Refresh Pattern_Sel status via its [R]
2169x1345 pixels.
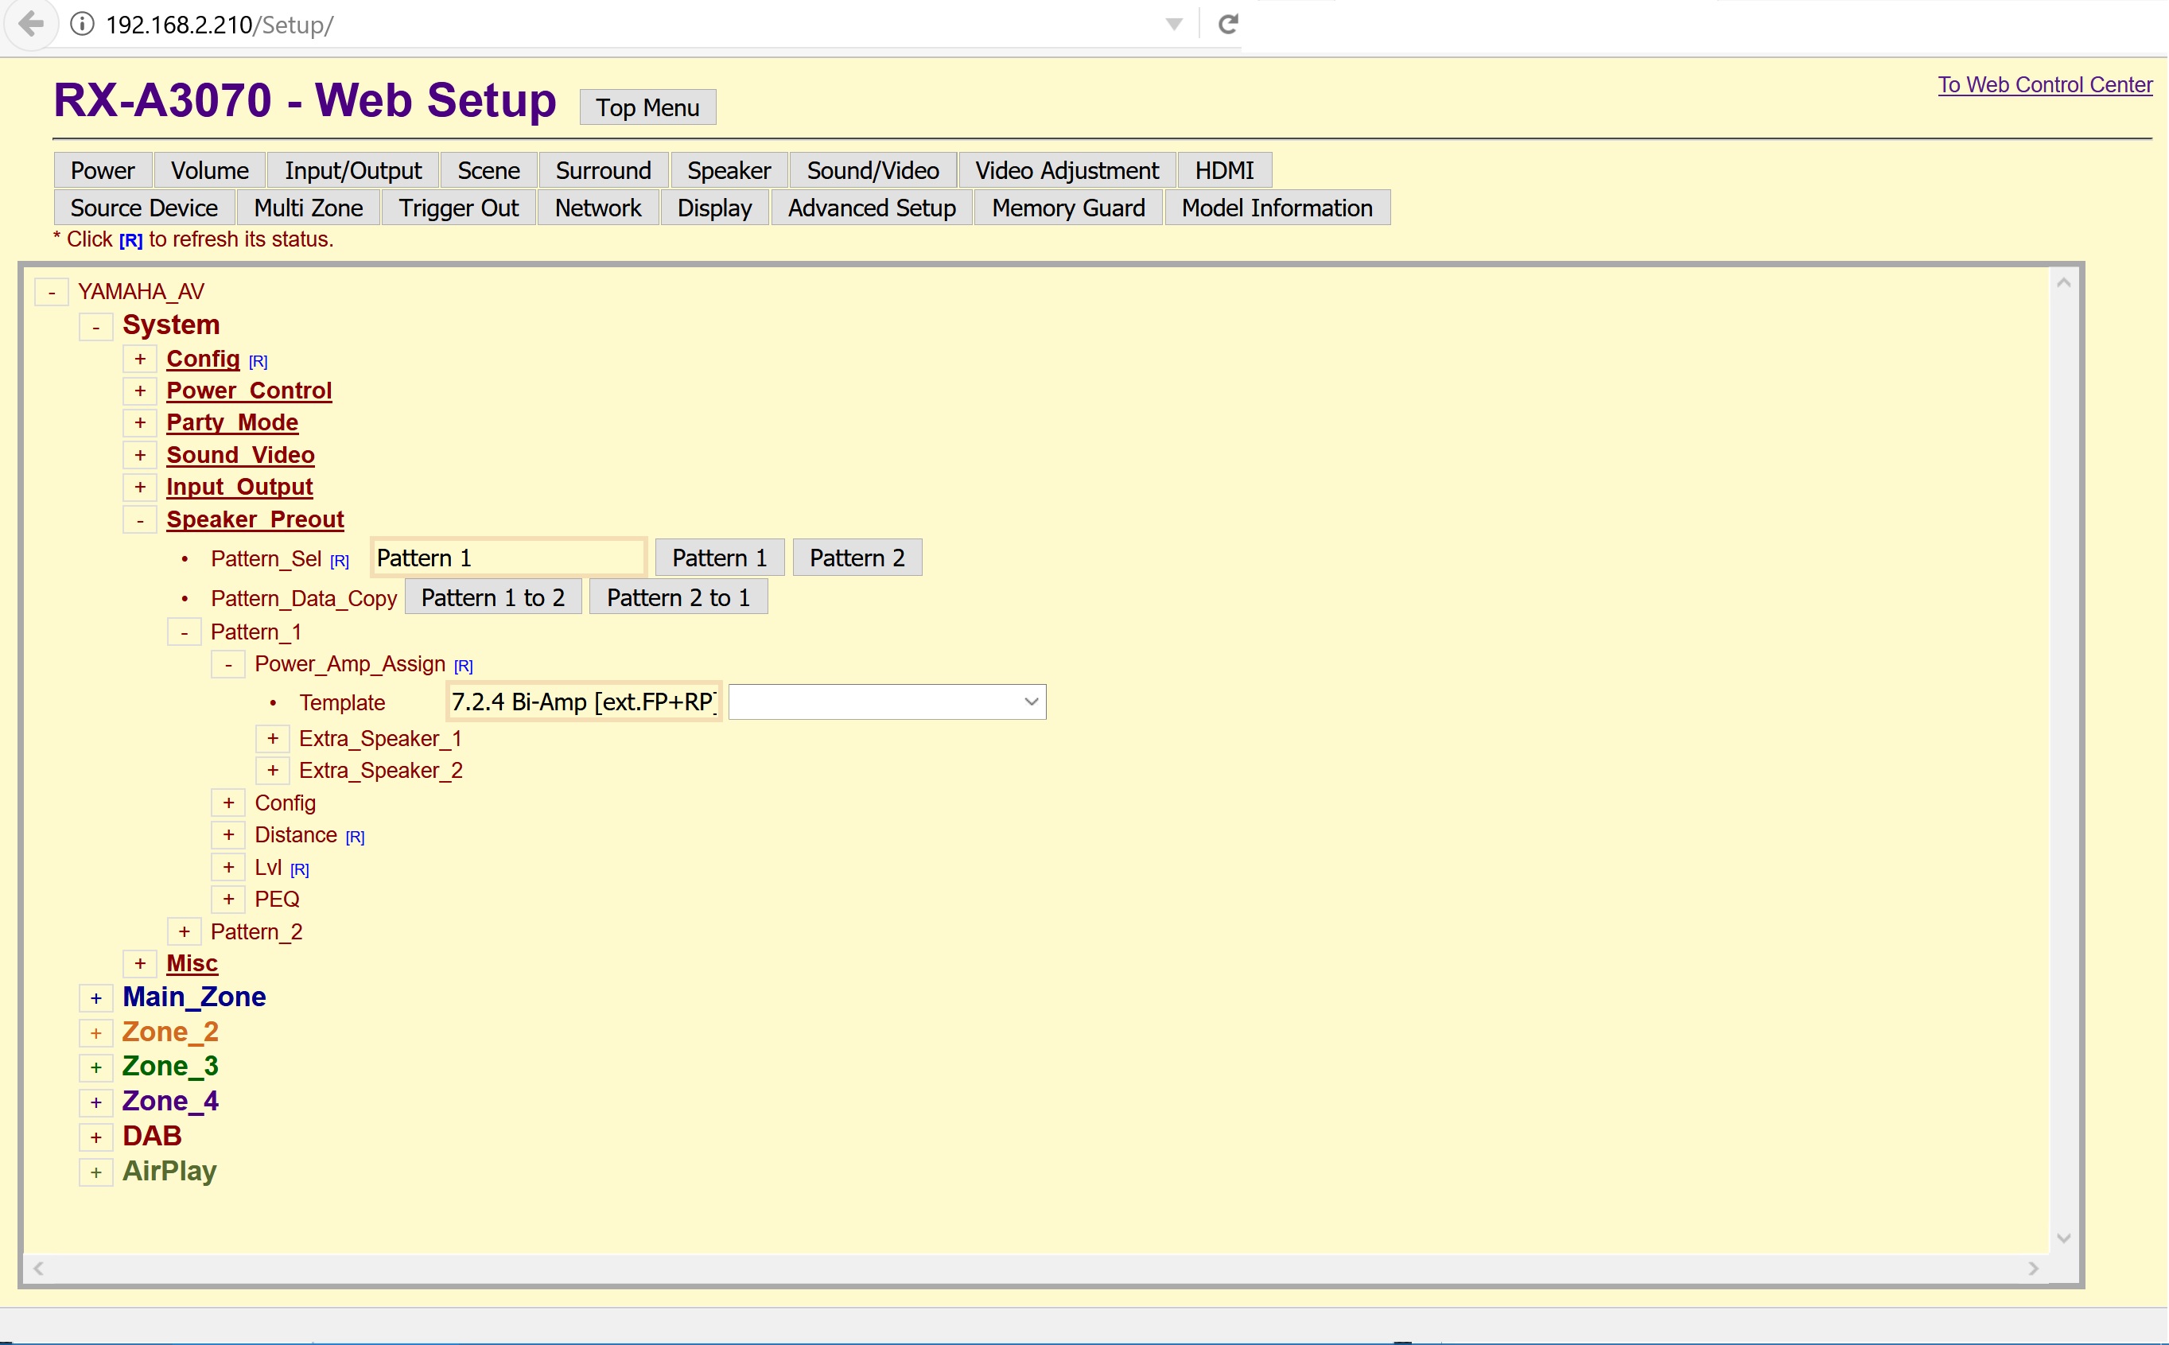click(x=340, y=562)
